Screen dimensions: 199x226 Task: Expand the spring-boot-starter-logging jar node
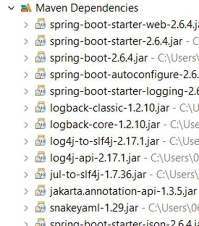(26, 92)
